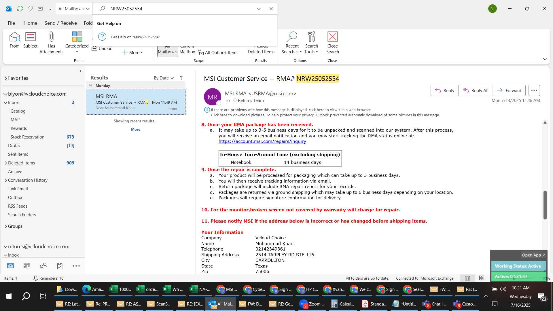Open the More refine options dropdown

[133, 52]
